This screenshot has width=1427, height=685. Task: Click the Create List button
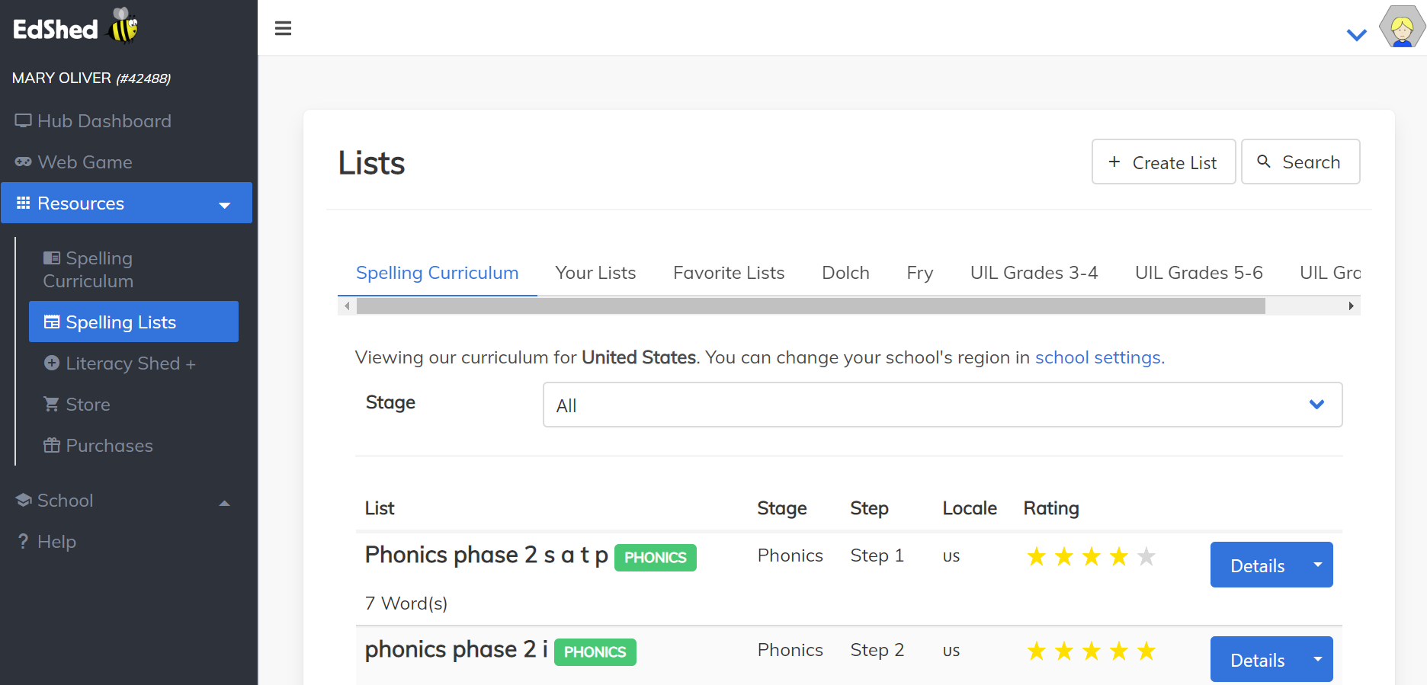coord(1163,162)
